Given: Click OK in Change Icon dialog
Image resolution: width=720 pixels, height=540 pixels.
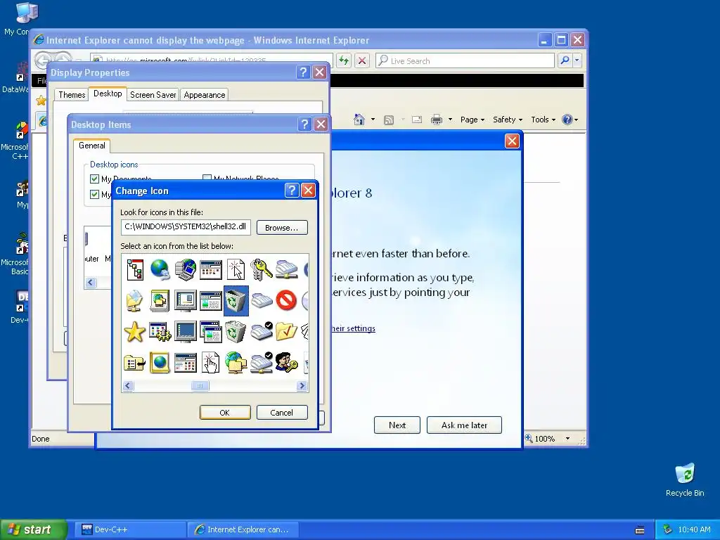Looking at the screenshot, I should click(225, 412).
